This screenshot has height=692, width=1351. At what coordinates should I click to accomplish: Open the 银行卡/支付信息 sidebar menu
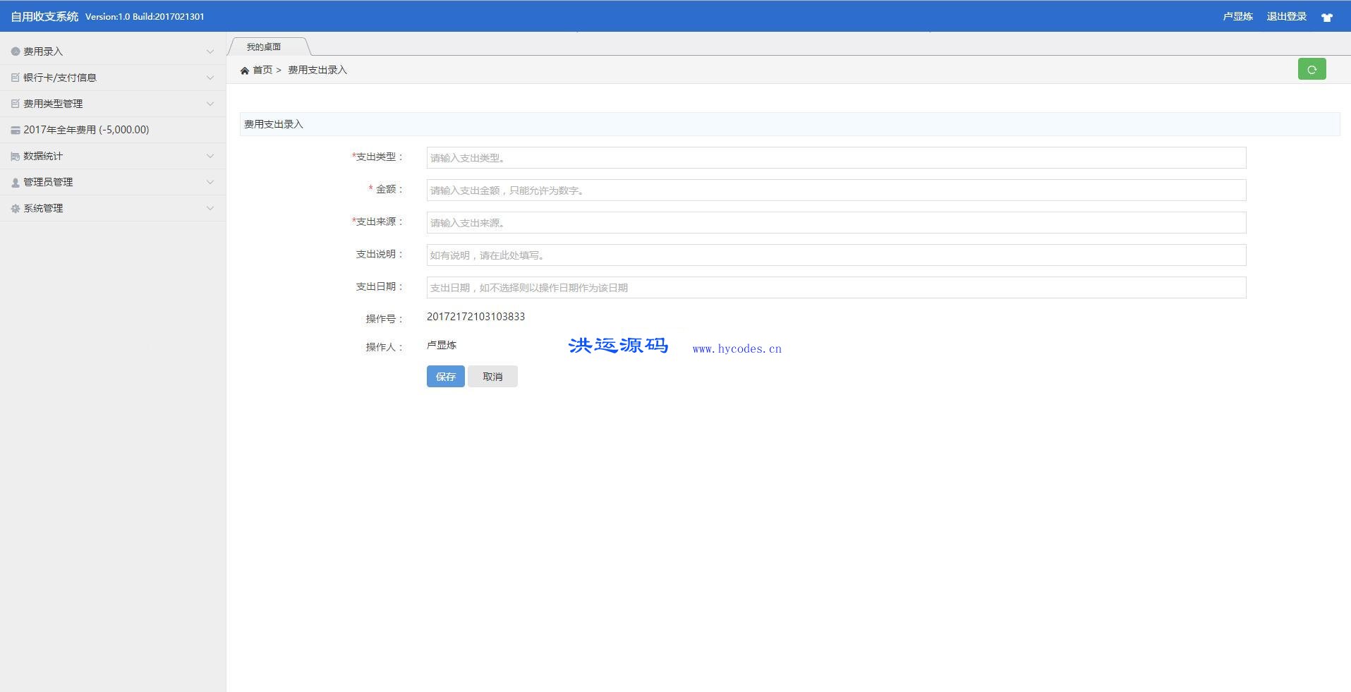pyautogui.click(x=113, y=78)
